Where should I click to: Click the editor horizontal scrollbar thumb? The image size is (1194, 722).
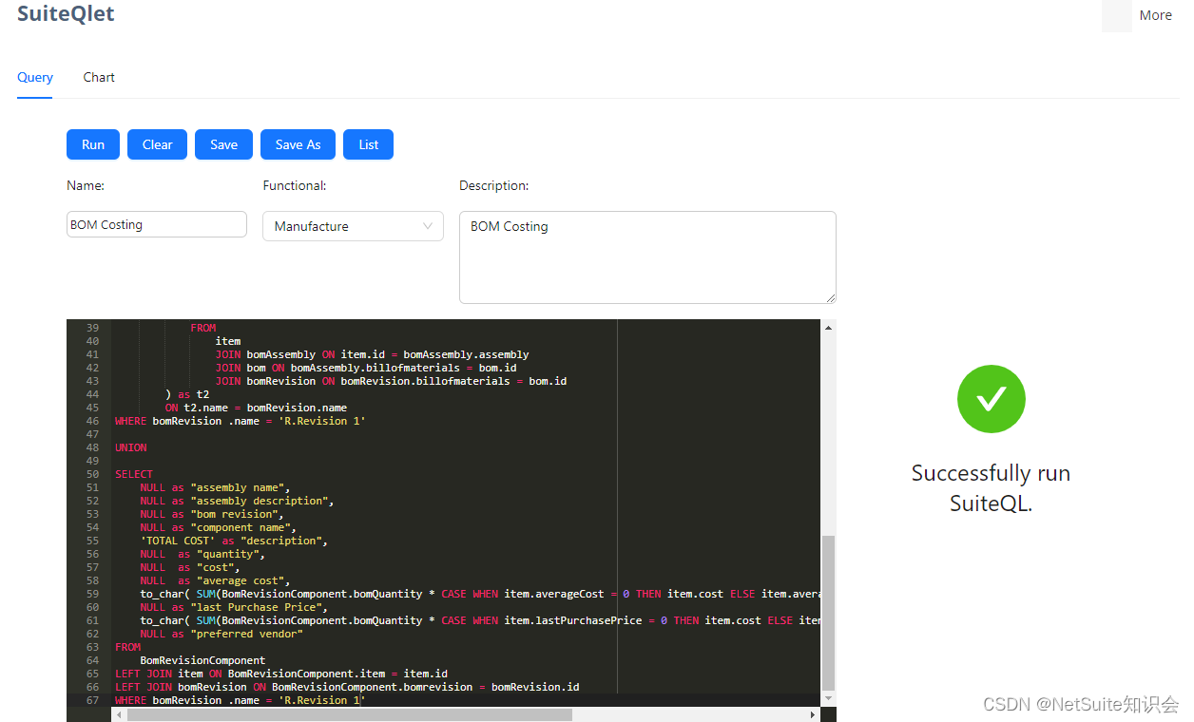(350, 714)
